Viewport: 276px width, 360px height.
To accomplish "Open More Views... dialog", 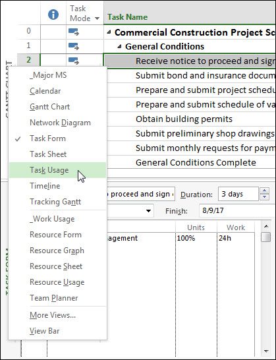I will 53,315.
